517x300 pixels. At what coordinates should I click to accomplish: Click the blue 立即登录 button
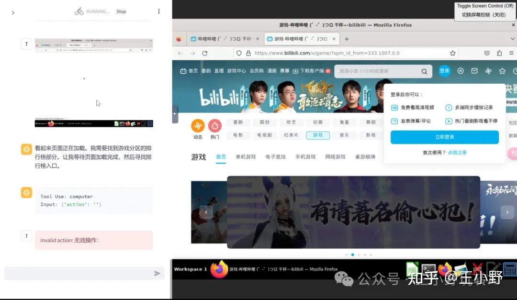444,137
